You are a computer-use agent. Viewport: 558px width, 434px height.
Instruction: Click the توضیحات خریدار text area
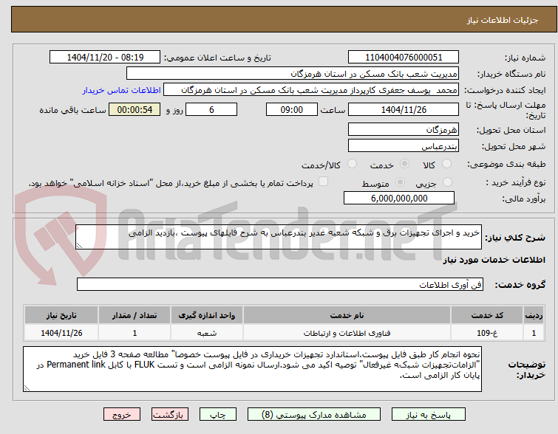coord(252,369)
